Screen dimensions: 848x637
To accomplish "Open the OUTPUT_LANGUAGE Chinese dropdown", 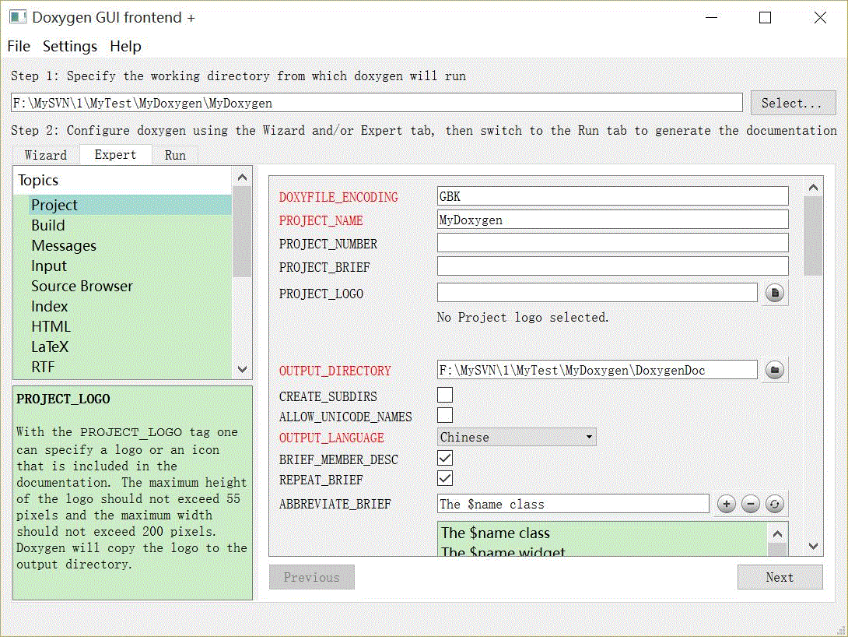I will [x=517, y=437].
